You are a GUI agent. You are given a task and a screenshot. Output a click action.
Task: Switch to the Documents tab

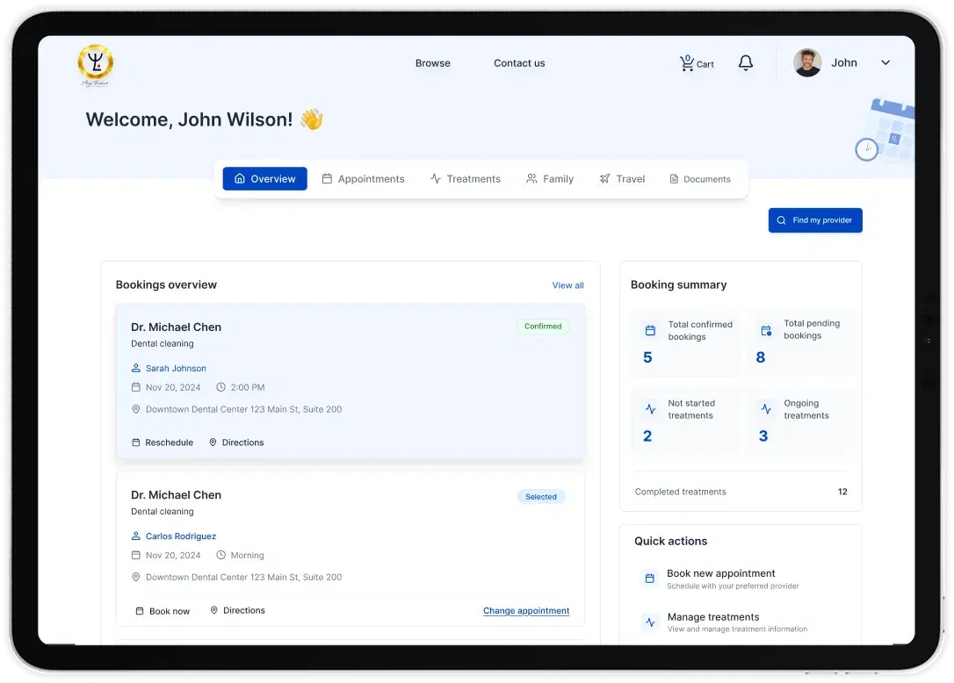(699, 179)
